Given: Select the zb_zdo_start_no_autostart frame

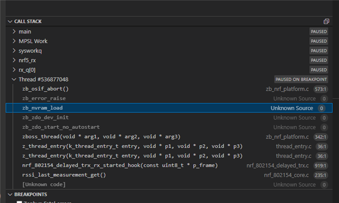Looking at the screenshot, I should point(169,127).
